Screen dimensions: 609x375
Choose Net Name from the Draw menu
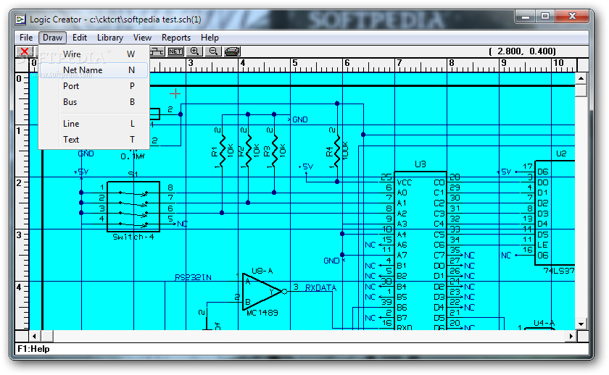(x=94, y=70)
